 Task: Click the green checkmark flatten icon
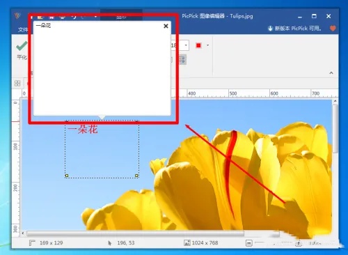(x=22, y=46)
